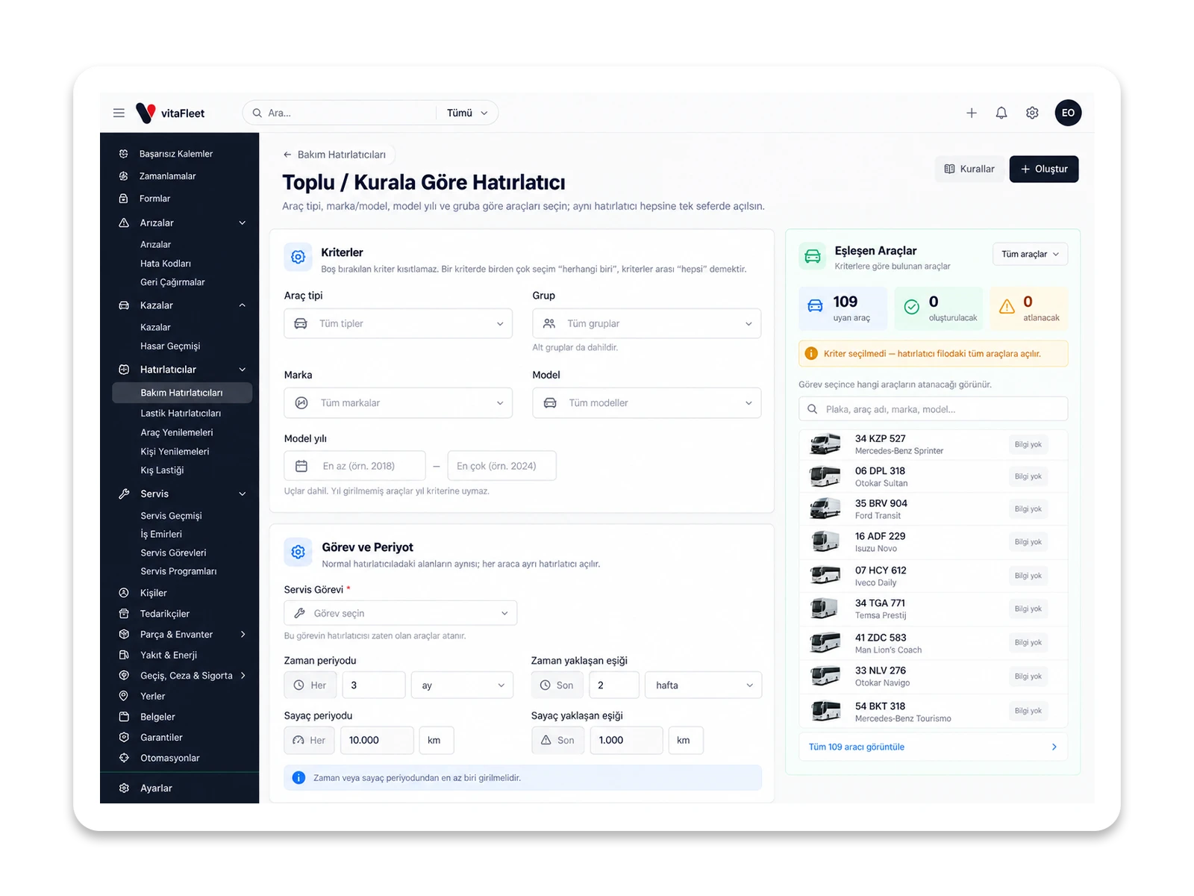Open the Tüm modeller dropdown
The height and width of the screenshot is (896, 1194).
click(646, 402)
